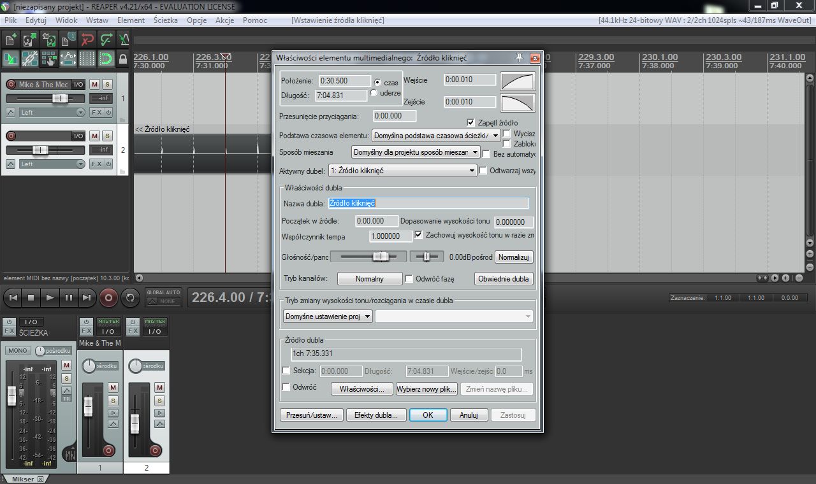Click the transport Record button
This screenshot has height=484, width=816.
[108, 297]
